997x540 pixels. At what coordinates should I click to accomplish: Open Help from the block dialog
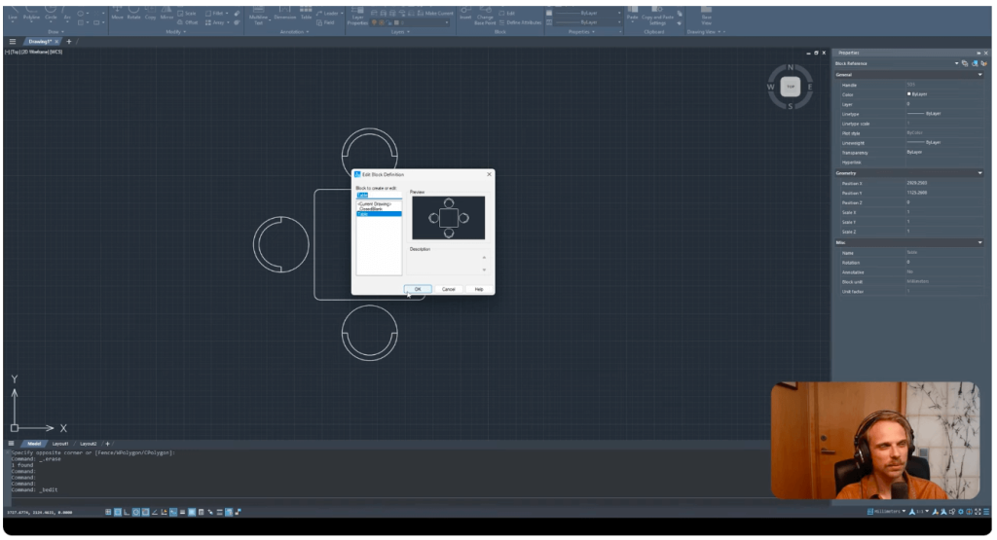pyautogui.click(x=478, y=289)
